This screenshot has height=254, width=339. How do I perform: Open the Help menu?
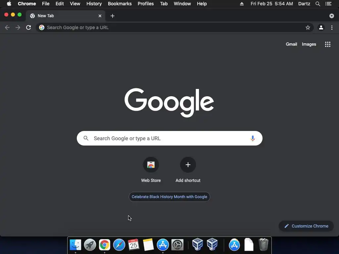(202, 4)
